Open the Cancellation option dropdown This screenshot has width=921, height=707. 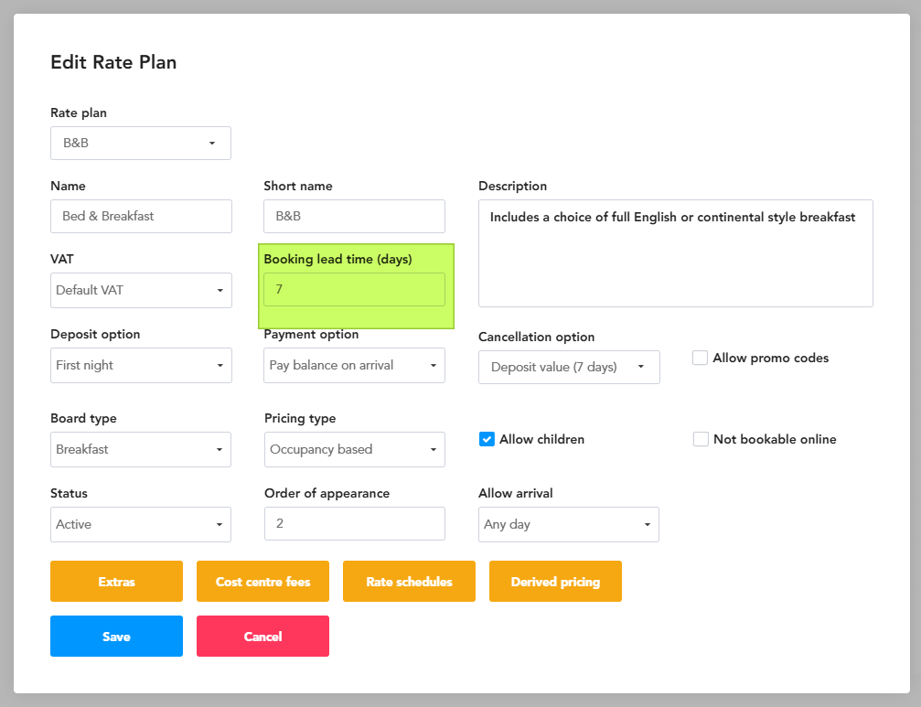click(x=569, y=367)
